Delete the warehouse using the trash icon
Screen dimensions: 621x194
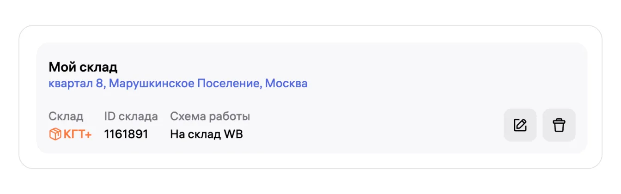coord(559,125)
